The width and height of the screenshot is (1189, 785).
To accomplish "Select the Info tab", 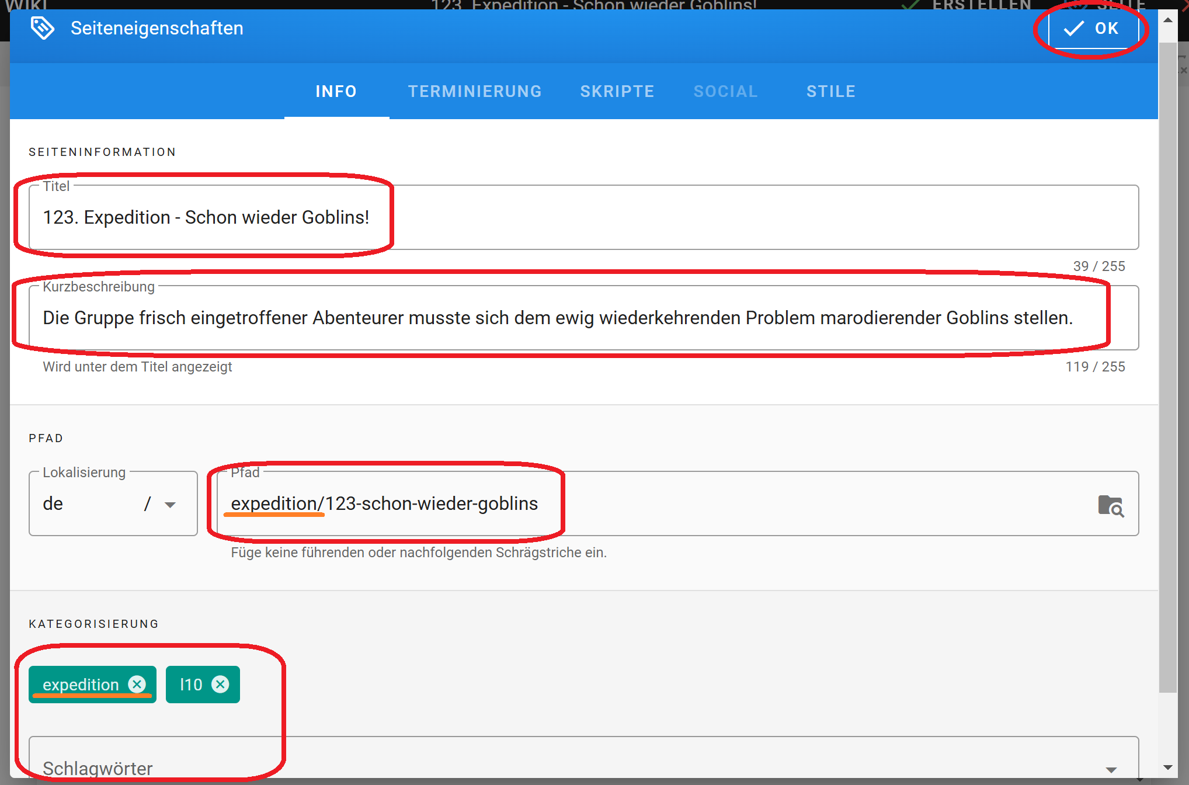I will point(336,92).
